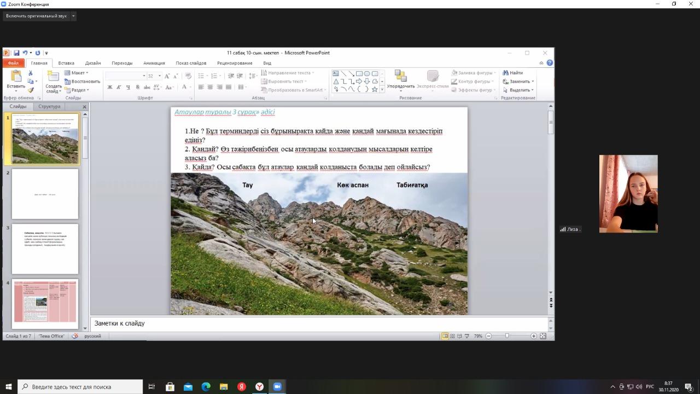Image resolution: width=700 pixels, height=394 pixels.
Task: Open the Вставка ribbon tab
Action: [66, 63]
